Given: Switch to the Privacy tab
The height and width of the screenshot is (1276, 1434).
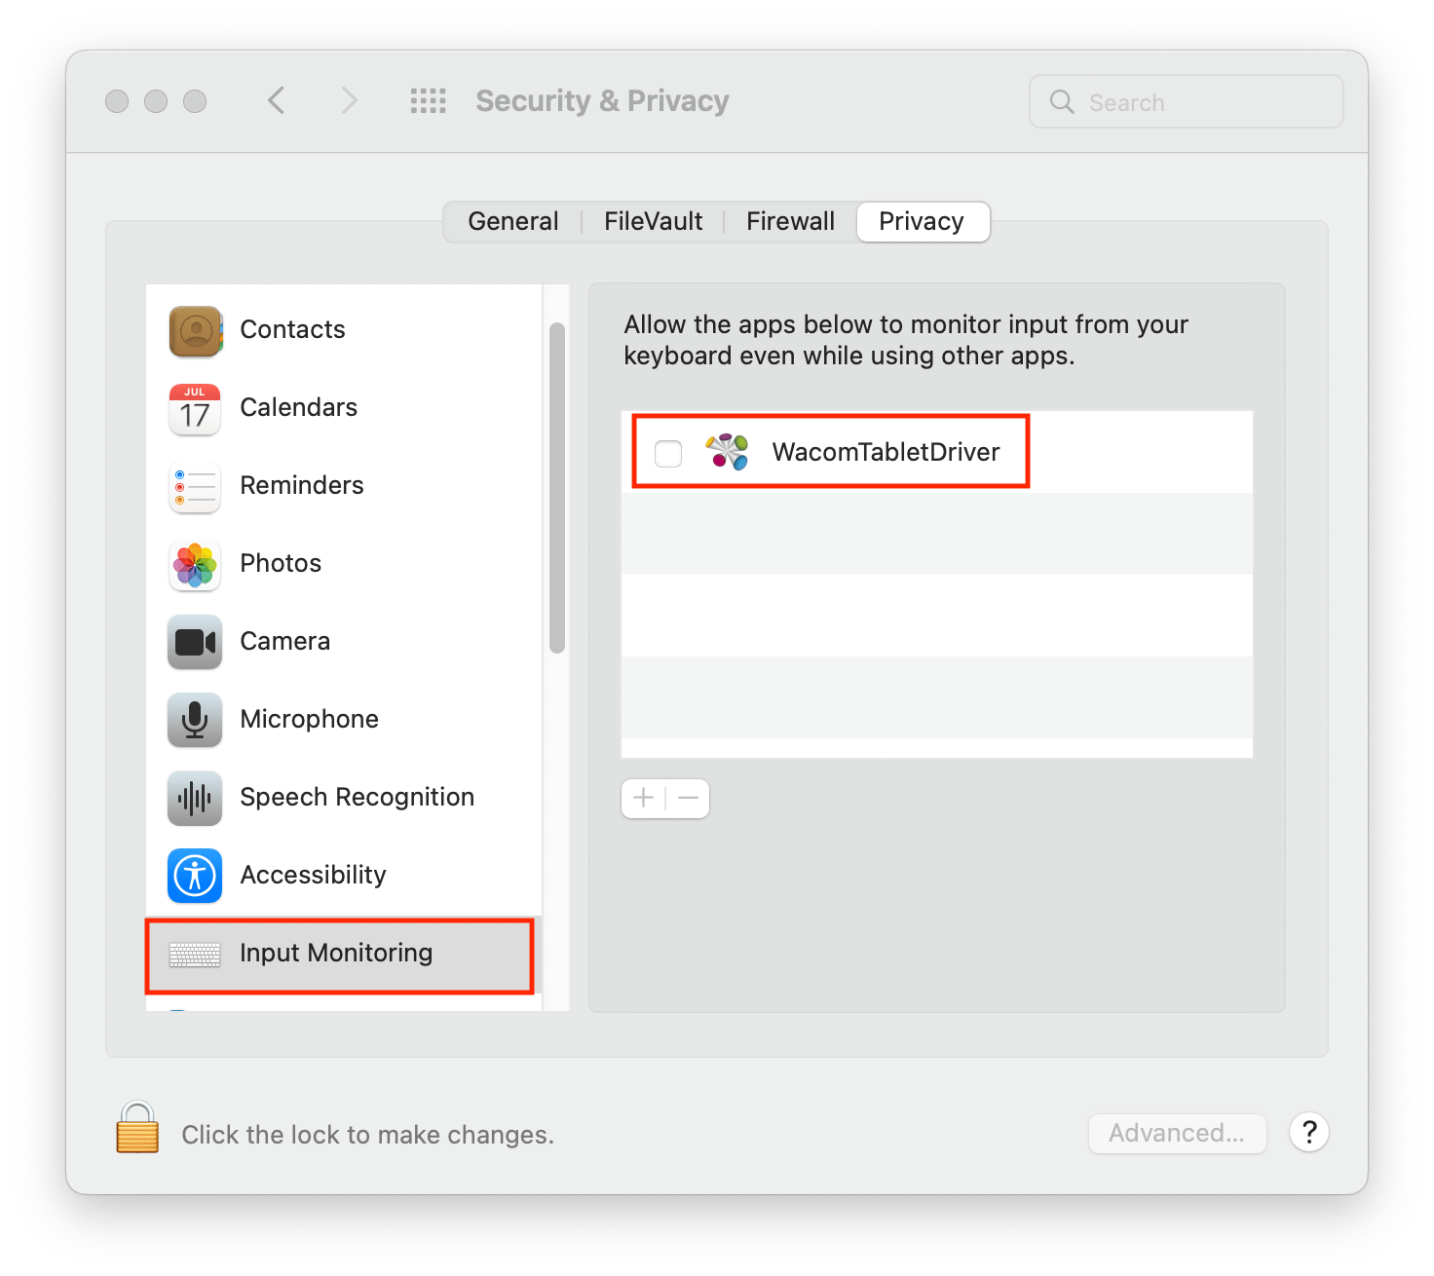Looking at the screenshot, I should point(922,221).
